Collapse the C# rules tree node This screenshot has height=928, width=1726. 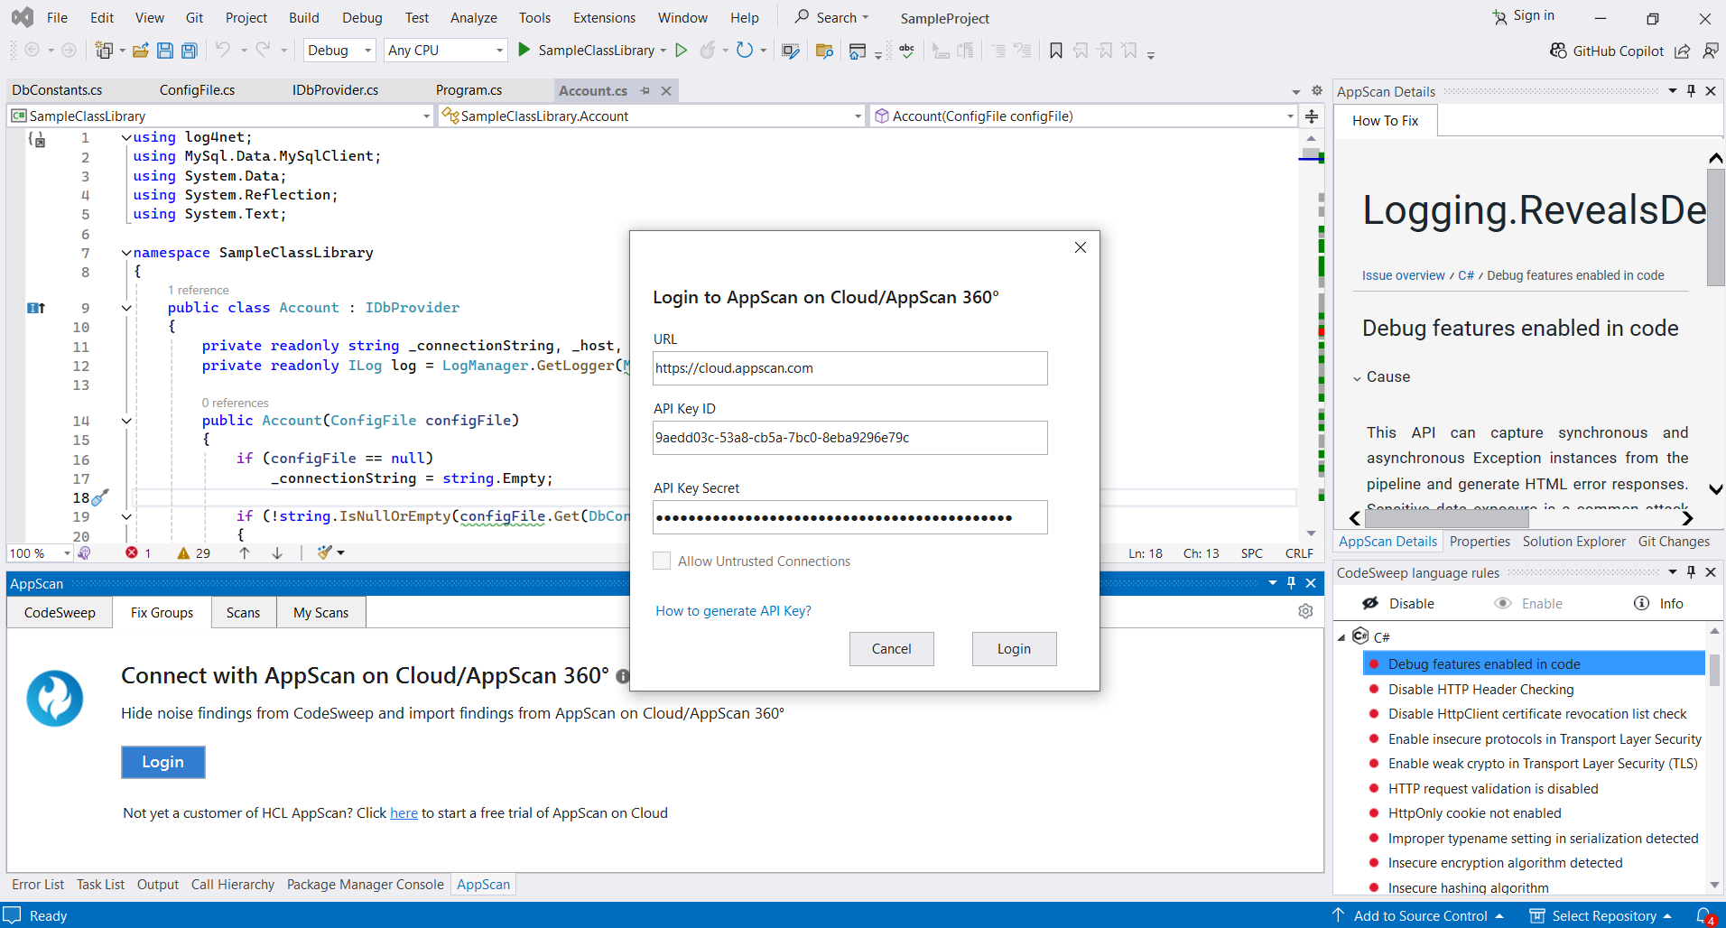tap(1341, 637)
